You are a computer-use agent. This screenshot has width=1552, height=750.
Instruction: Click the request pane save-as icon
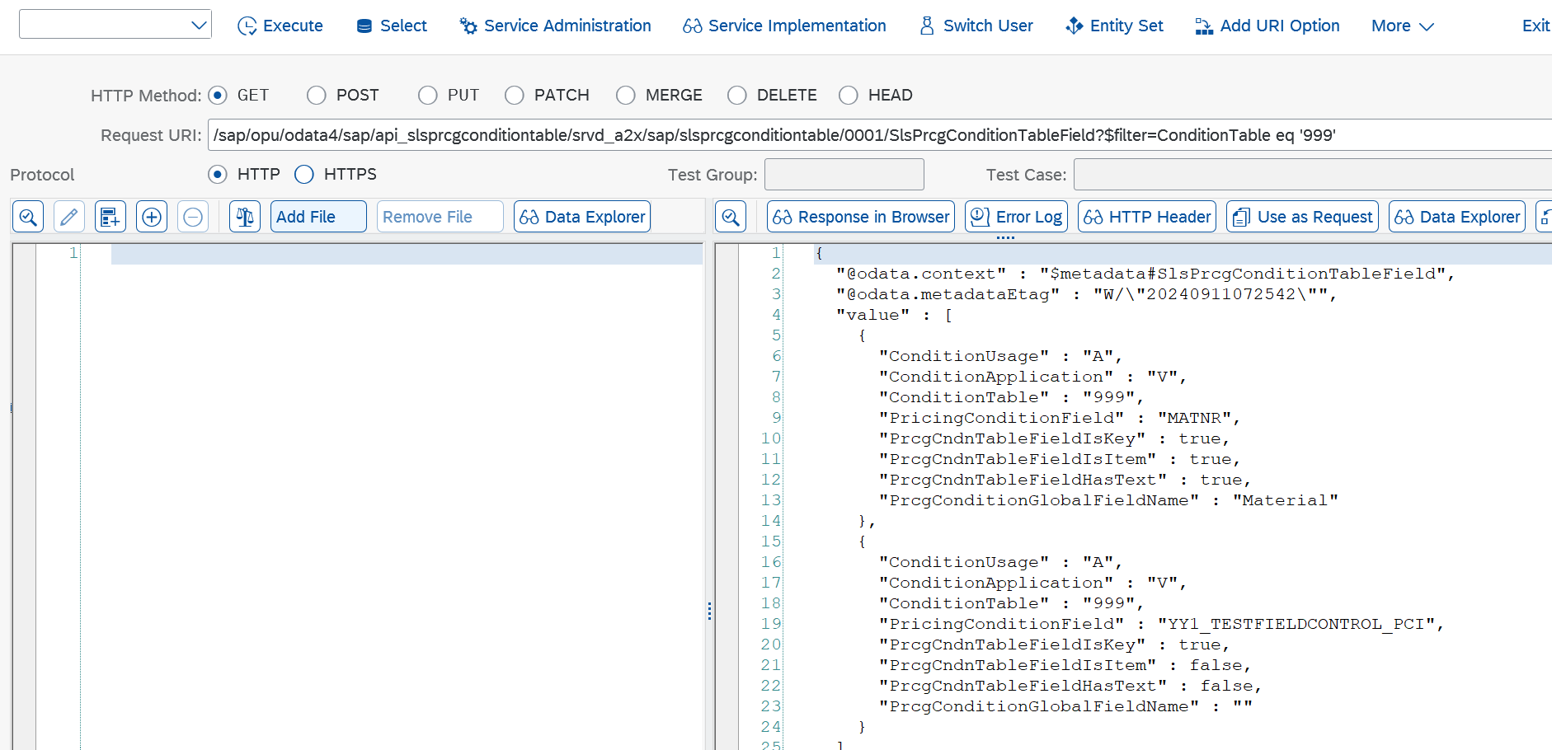tap(111, 217)
